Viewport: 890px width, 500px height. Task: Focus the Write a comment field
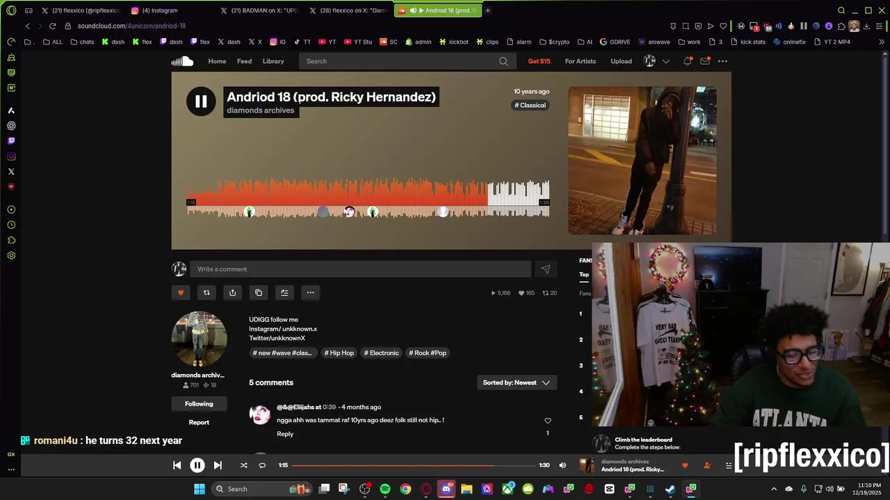point(360,269)
